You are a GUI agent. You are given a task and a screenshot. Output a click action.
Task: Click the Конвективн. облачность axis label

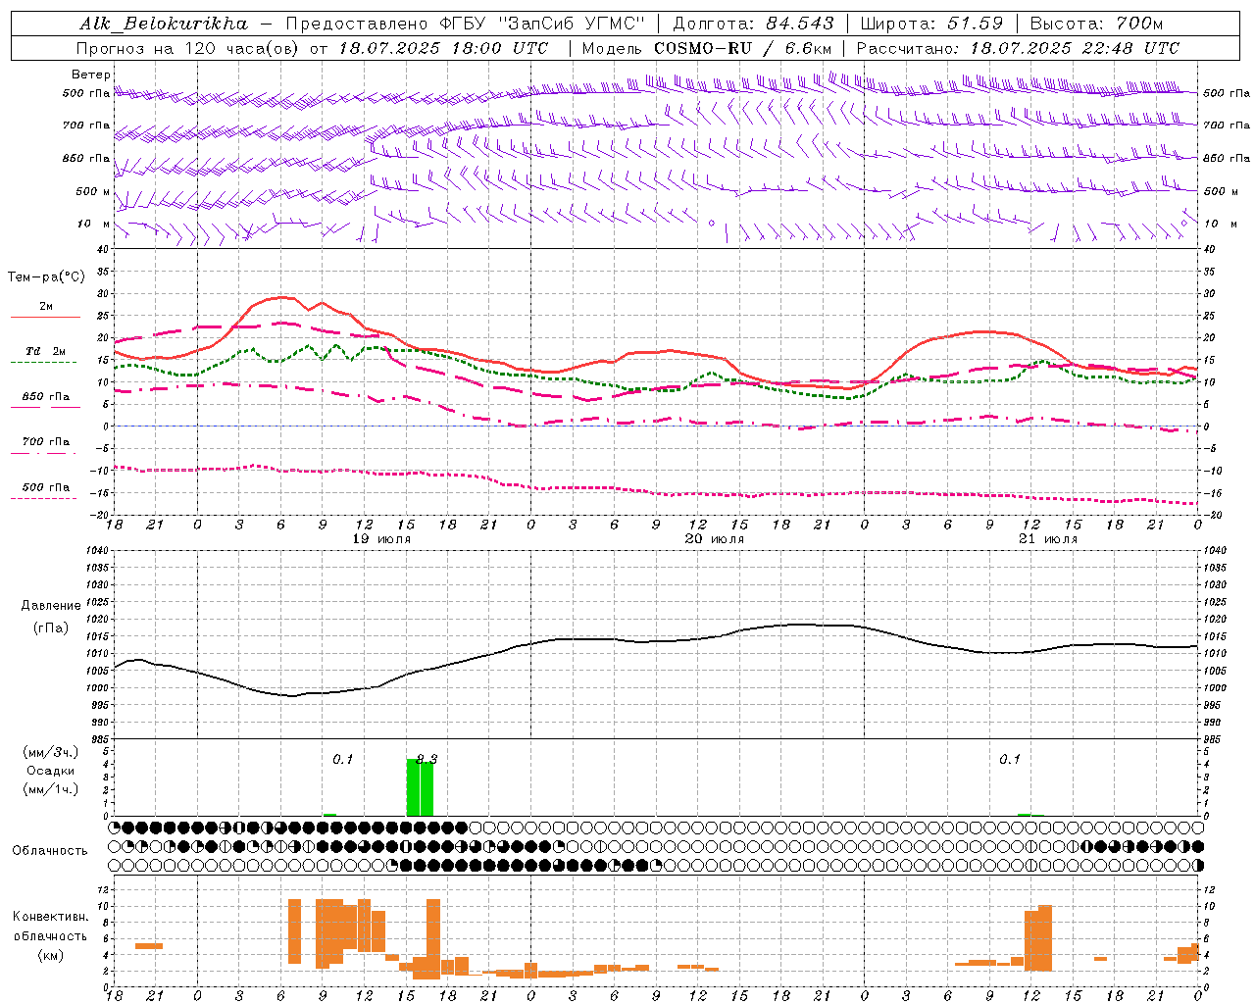click(51, 935)
